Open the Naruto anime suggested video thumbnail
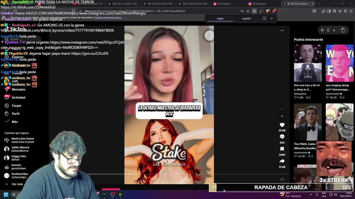 click(339, 122)
